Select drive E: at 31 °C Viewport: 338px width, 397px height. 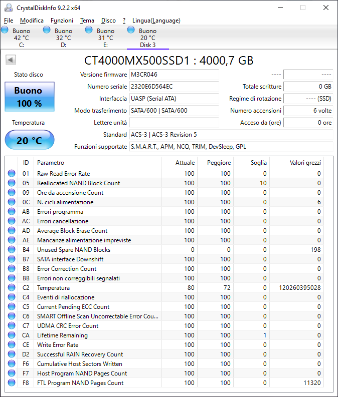[105, 38]
